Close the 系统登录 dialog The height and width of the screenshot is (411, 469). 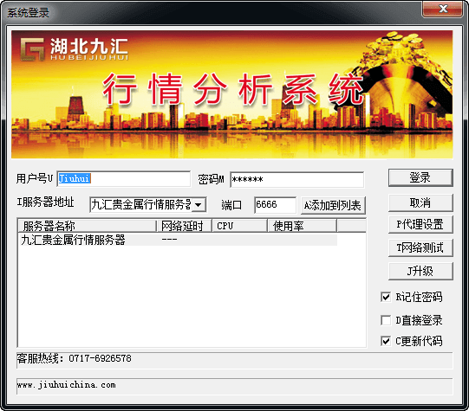(x=443, y=9)
